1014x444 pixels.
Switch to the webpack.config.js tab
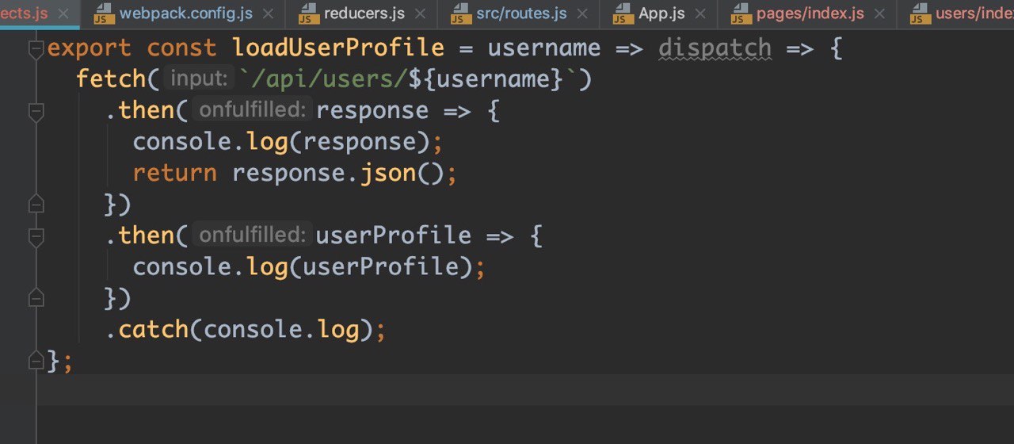point(186,13)
